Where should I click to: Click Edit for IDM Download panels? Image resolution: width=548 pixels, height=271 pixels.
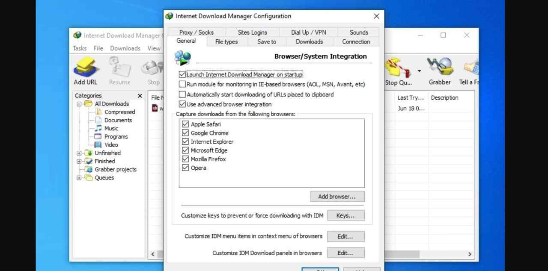click(x=345, y=253)
